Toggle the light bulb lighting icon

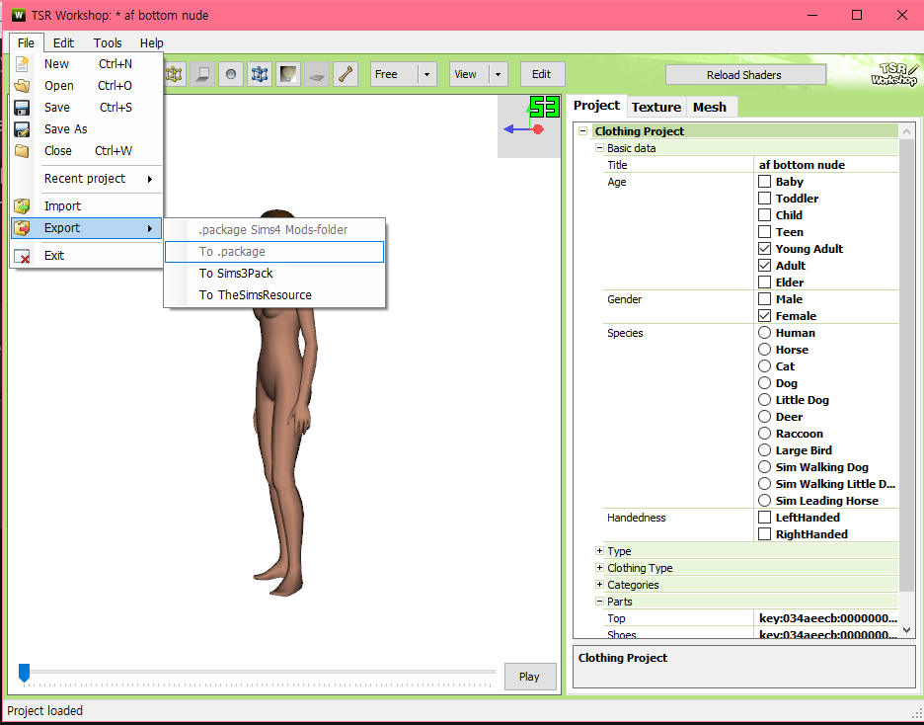pos(288,74)
